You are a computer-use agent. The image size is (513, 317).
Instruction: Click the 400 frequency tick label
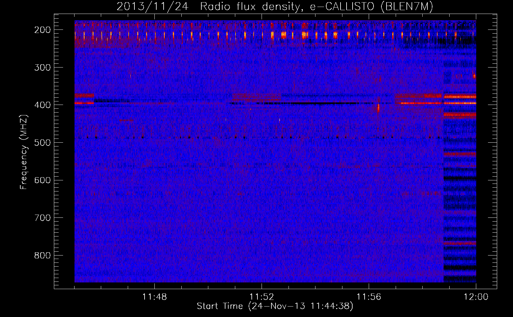pos(42,105)
